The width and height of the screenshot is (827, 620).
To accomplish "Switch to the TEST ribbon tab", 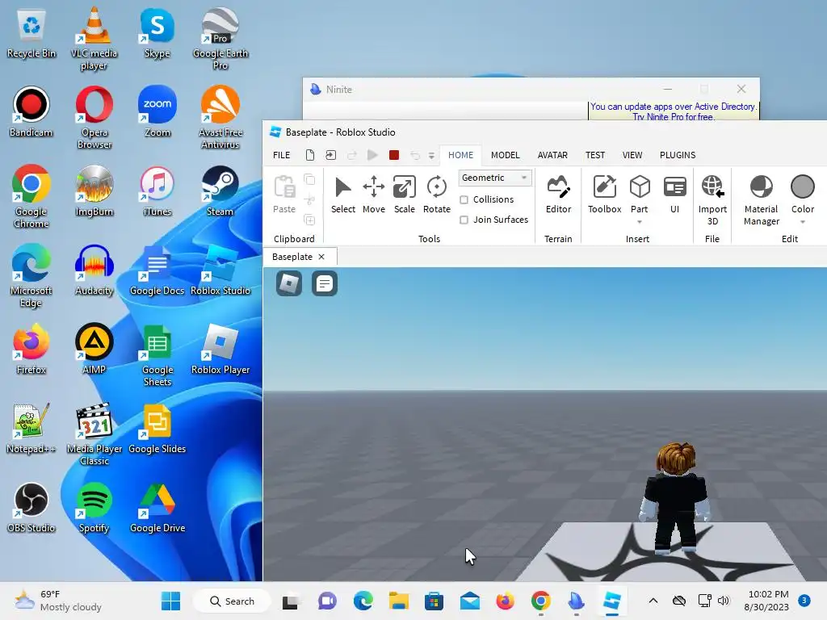I will coord(595,155).
